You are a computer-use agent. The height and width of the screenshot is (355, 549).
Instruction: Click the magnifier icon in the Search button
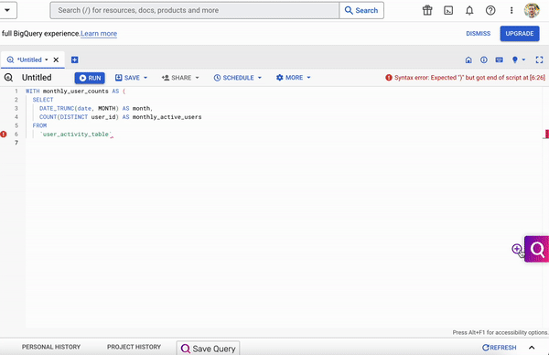click(349, 10)
